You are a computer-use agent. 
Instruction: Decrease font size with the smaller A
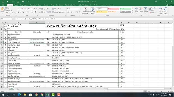tap(37, 9)
